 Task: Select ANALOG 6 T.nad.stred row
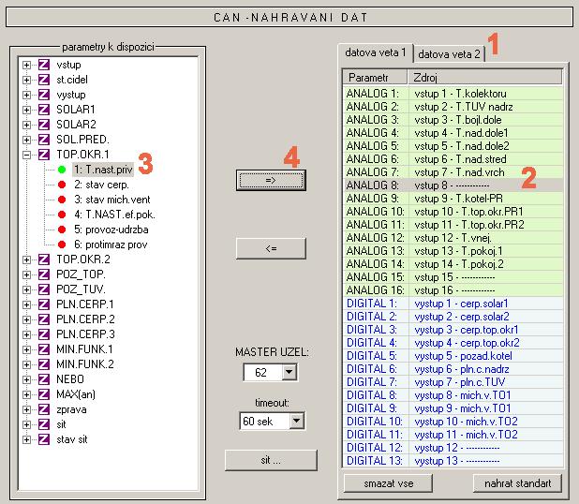(x=453, y=159)
